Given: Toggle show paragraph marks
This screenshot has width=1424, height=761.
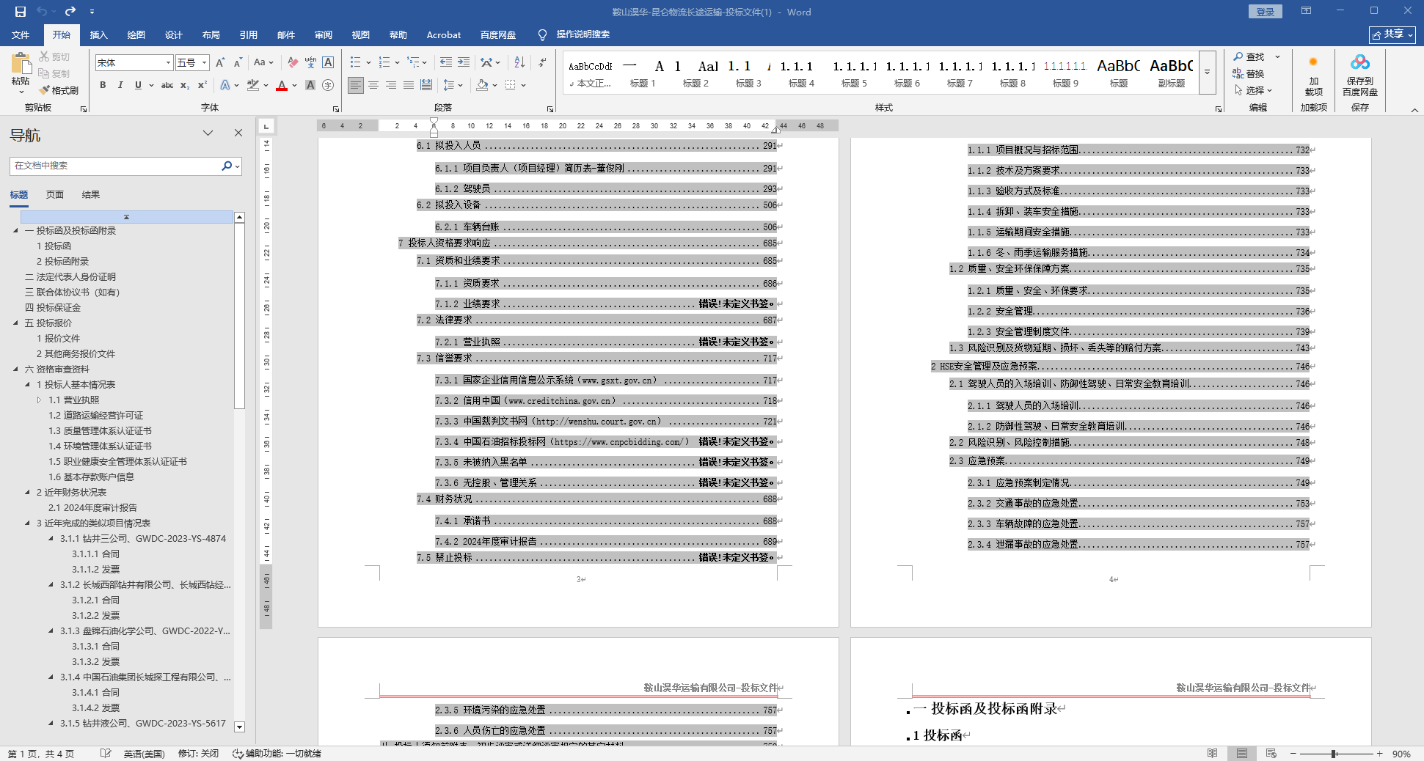Looking at the screenshot, I should [x=542, y=62].
